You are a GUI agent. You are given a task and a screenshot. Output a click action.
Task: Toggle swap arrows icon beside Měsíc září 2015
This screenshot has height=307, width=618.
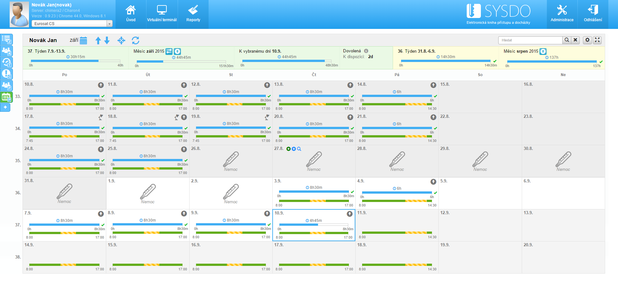click(x=169, y=51)
